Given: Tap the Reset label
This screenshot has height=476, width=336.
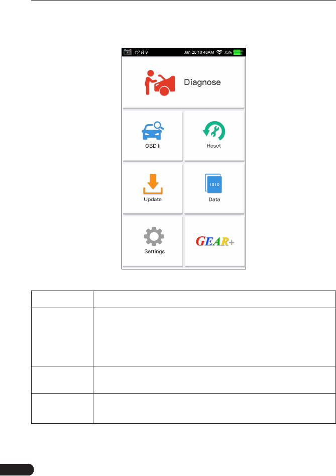Looking at the screenshot, I should [x=214, y=146].
